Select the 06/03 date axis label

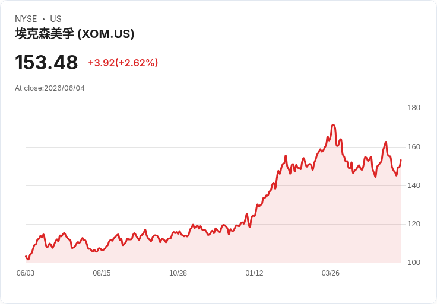(x=26, y=273)
